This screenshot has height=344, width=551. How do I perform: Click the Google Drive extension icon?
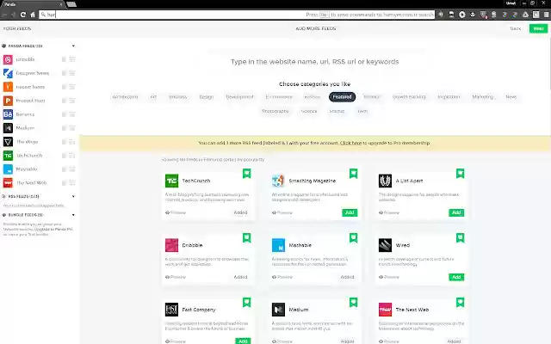(525, 15)
